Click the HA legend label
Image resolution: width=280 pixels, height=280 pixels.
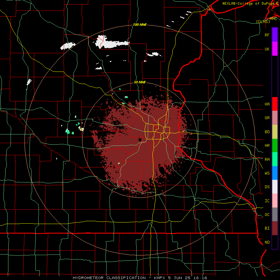267,104
